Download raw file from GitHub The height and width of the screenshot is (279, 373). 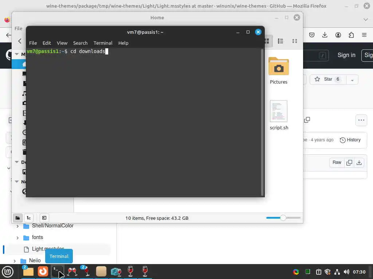click(359, 162)
